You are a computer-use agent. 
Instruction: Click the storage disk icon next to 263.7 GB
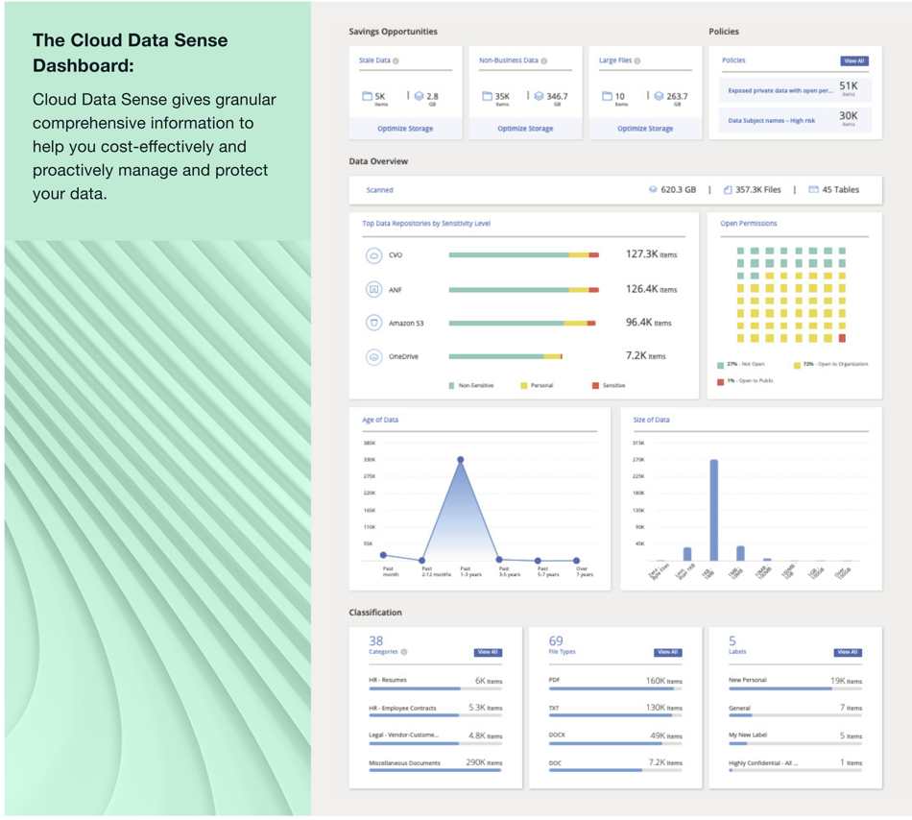click(x=659, y=96)
